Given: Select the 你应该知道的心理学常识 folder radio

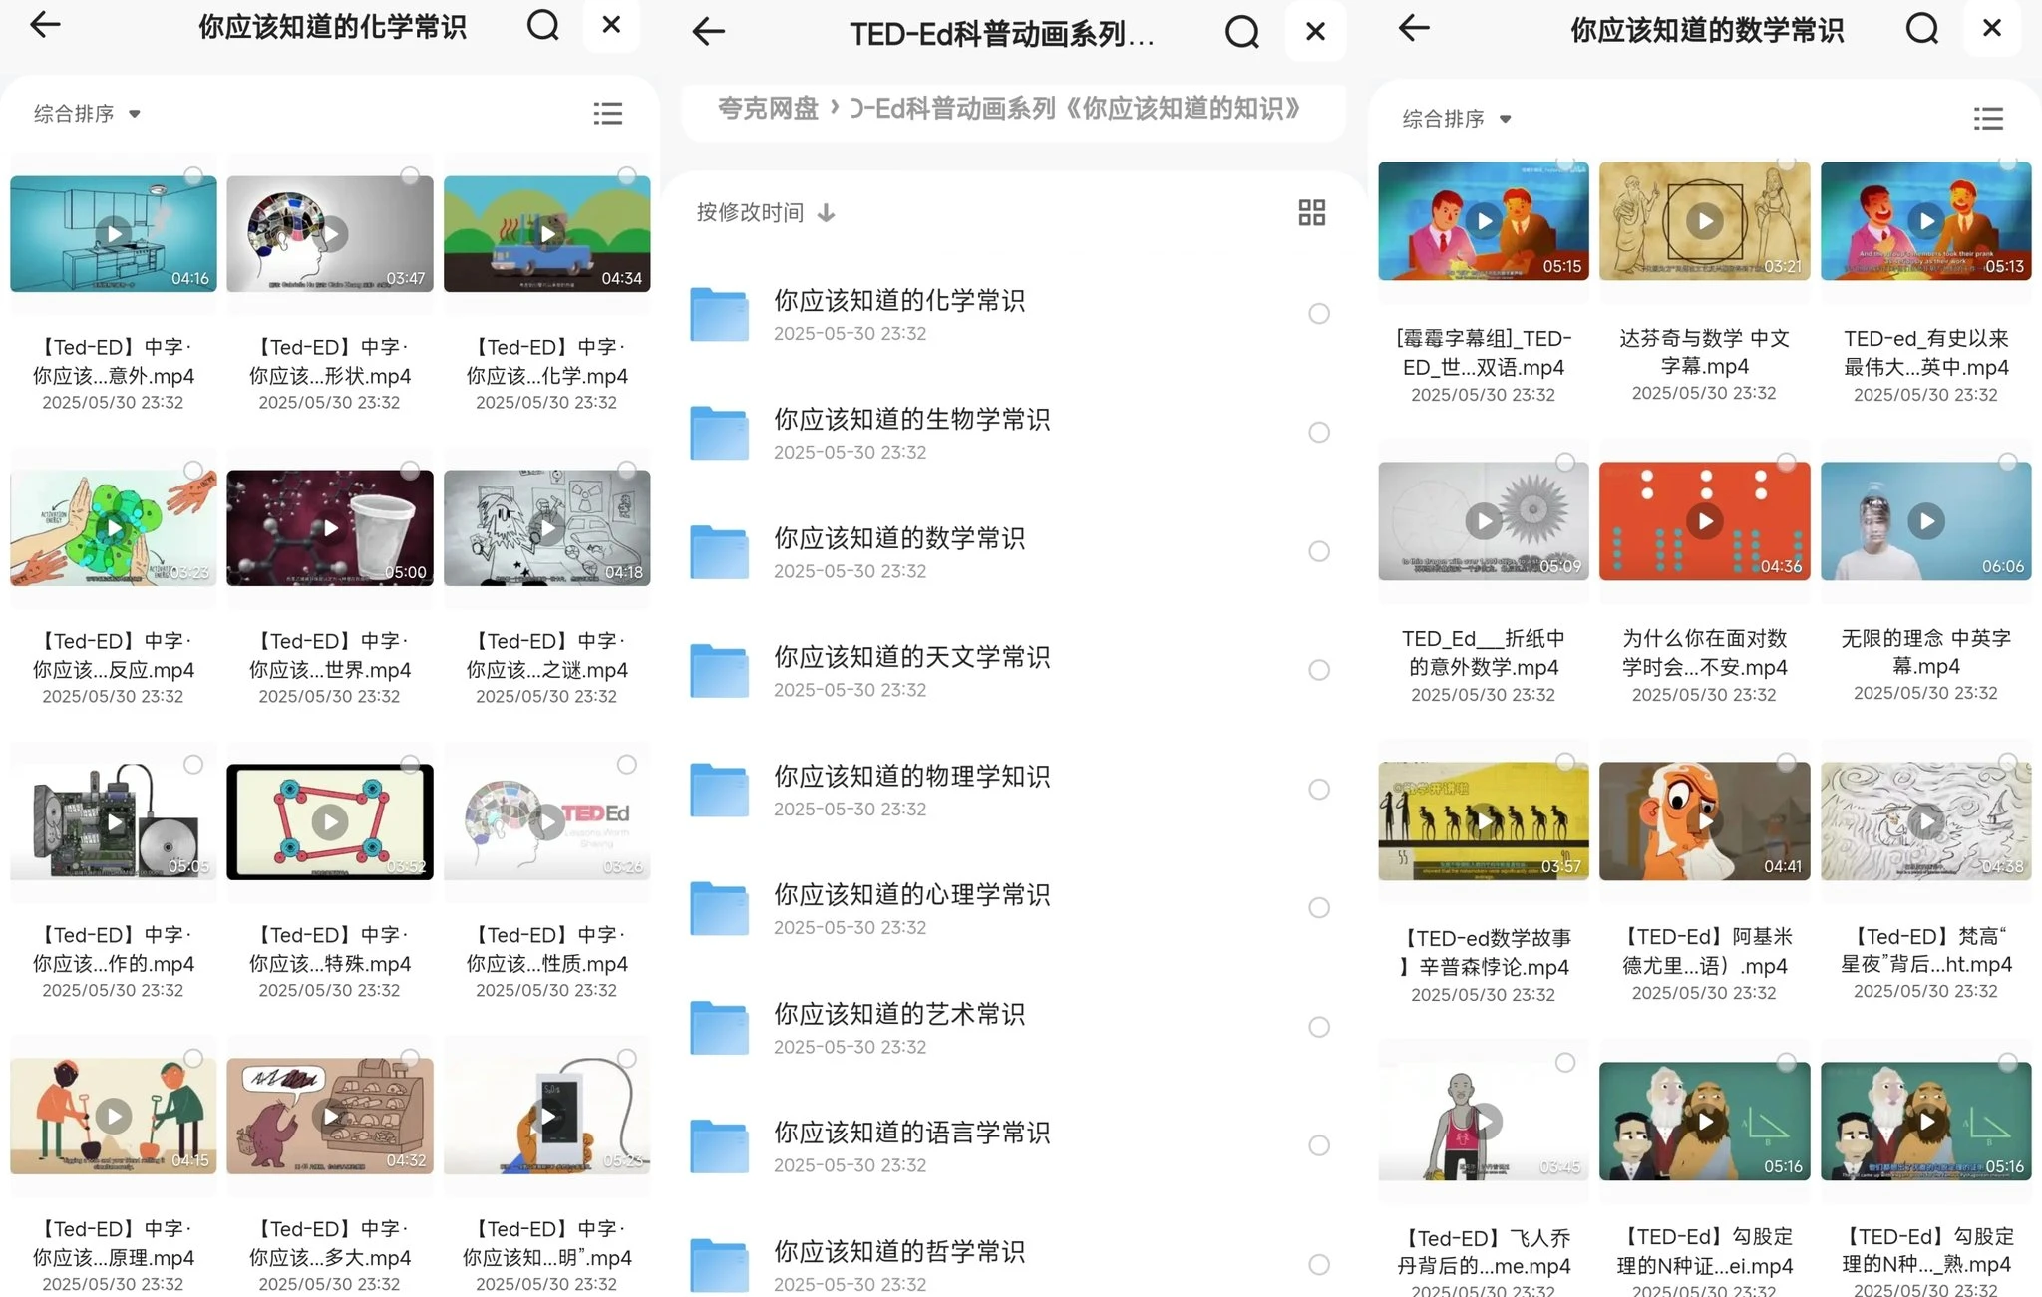Looking at the screenshot, I should click(x=1319, y=908).
